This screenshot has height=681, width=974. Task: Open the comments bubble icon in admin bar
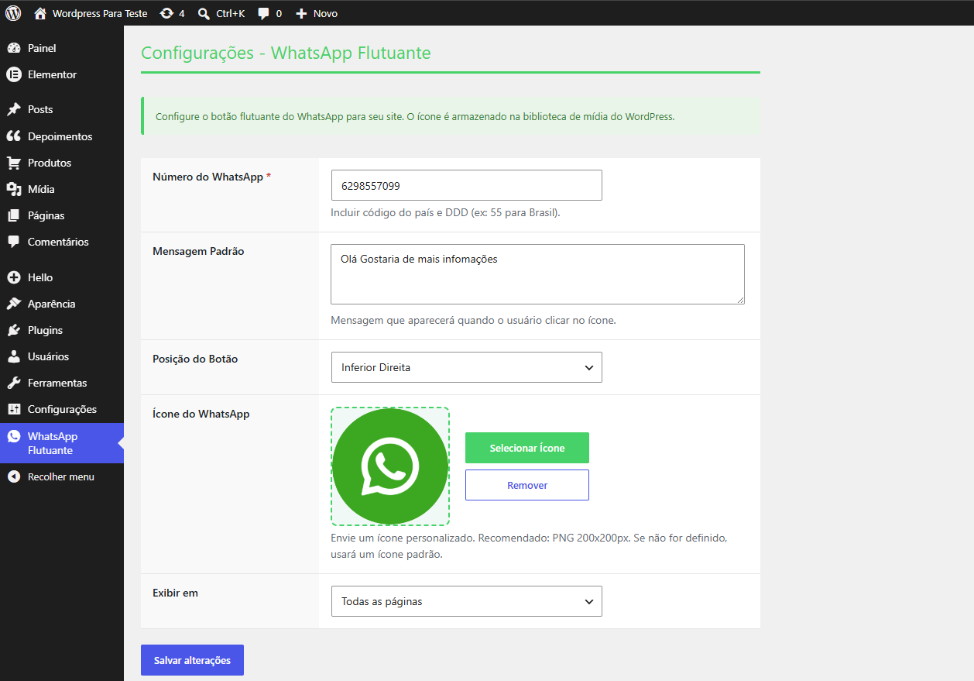click(x=264, y=13)
